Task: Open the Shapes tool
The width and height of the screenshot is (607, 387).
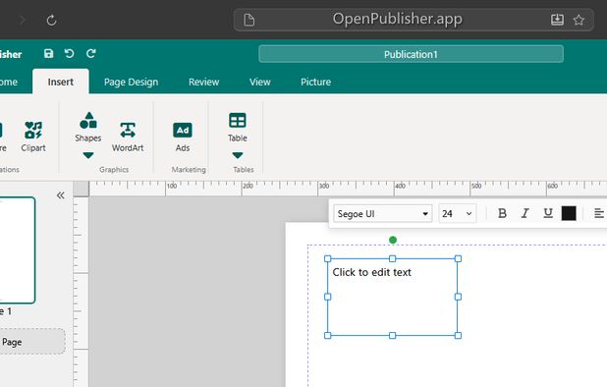Action: click(88, 127)
